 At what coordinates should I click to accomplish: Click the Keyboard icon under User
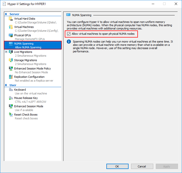[11, 89]
